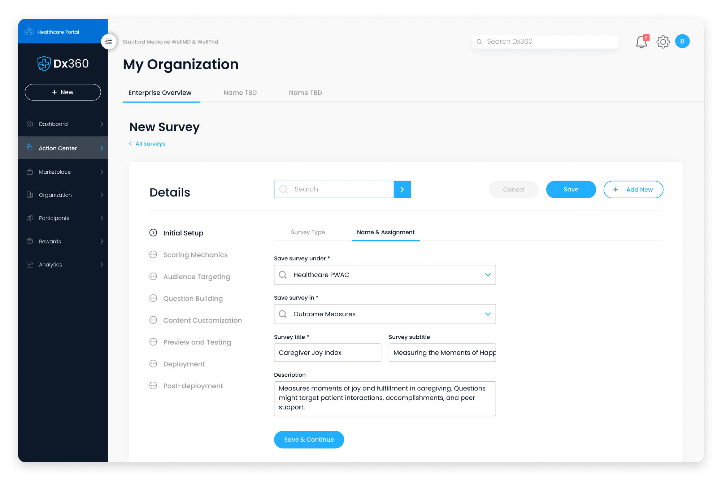
Task: Select the Scoring Mechanics step
Action: (x=195, y=255)
